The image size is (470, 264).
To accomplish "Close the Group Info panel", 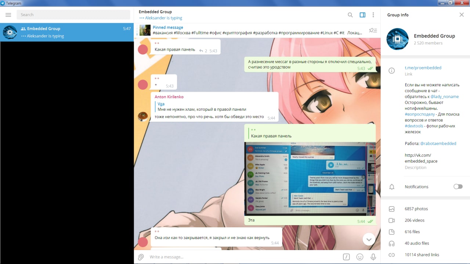I will pyautogui.click(x=462, y=15).
